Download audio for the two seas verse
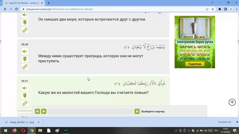Image resolution: width=239 pixels, height=134 pixels. pos(25,22)
